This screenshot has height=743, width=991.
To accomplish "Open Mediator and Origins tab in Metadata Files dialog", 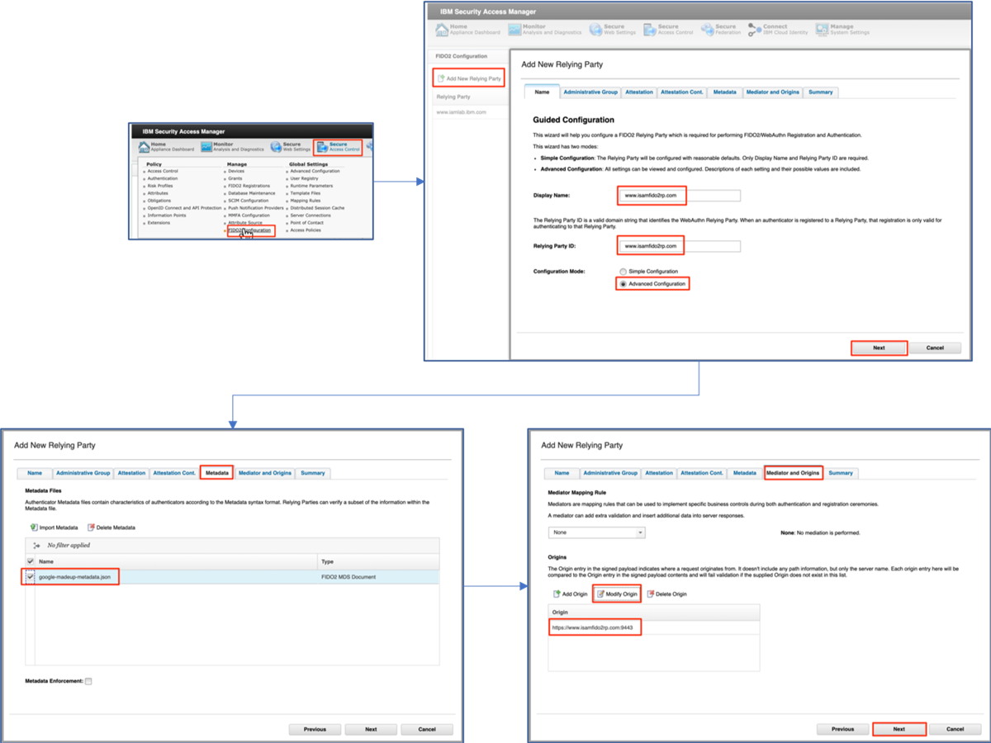I will click(x=264, y=473).
